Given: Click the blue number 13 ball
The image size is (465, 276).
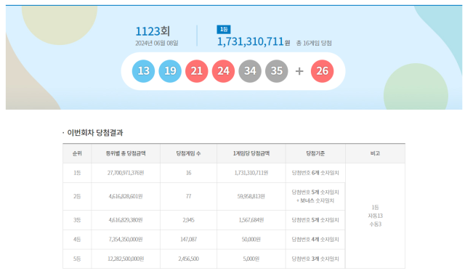Looking at the screenshot, I should click(x=143, y=71).
